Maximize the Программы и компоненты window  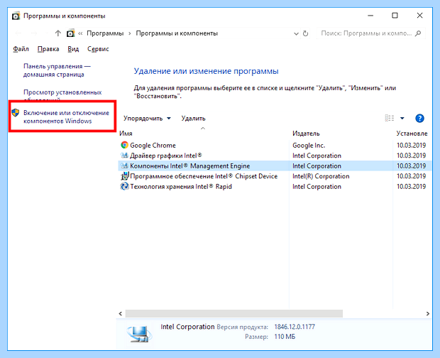coord(395,16)
